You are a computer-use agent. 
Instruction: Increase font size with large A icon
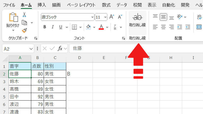point(112,17)
